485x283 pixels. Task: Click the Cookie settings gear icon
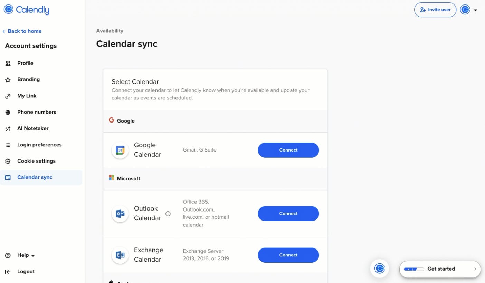tap(8, 161)
